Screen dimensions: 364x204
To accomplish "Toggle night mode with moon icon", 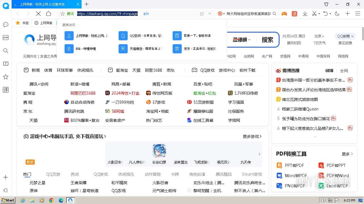I will click(x=337, y=14).
